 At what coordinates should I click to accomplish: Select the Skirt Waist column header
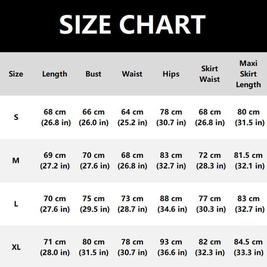pyautogui.click(x=210, y=74)
